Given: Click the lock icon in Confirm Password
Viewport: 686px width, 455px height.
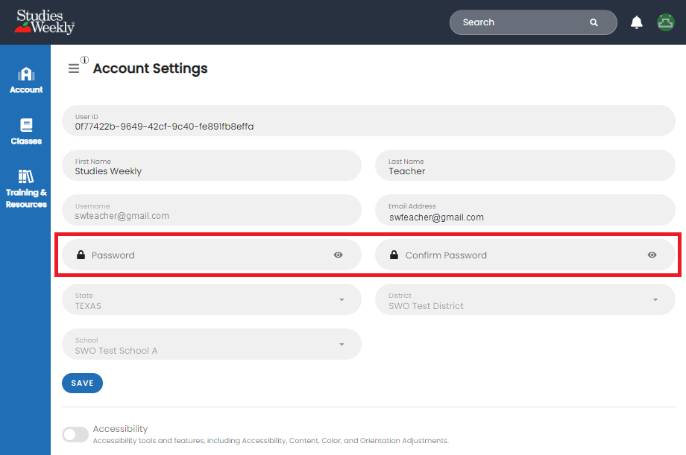Looking at the screenshot, I should (x=394, y=255).
